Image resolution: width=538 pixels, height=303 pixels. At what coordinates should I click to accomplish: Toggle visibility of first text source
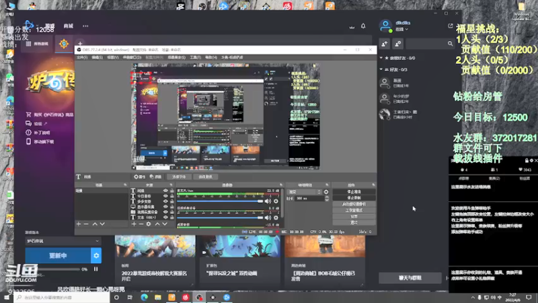[x=165, y=191]
